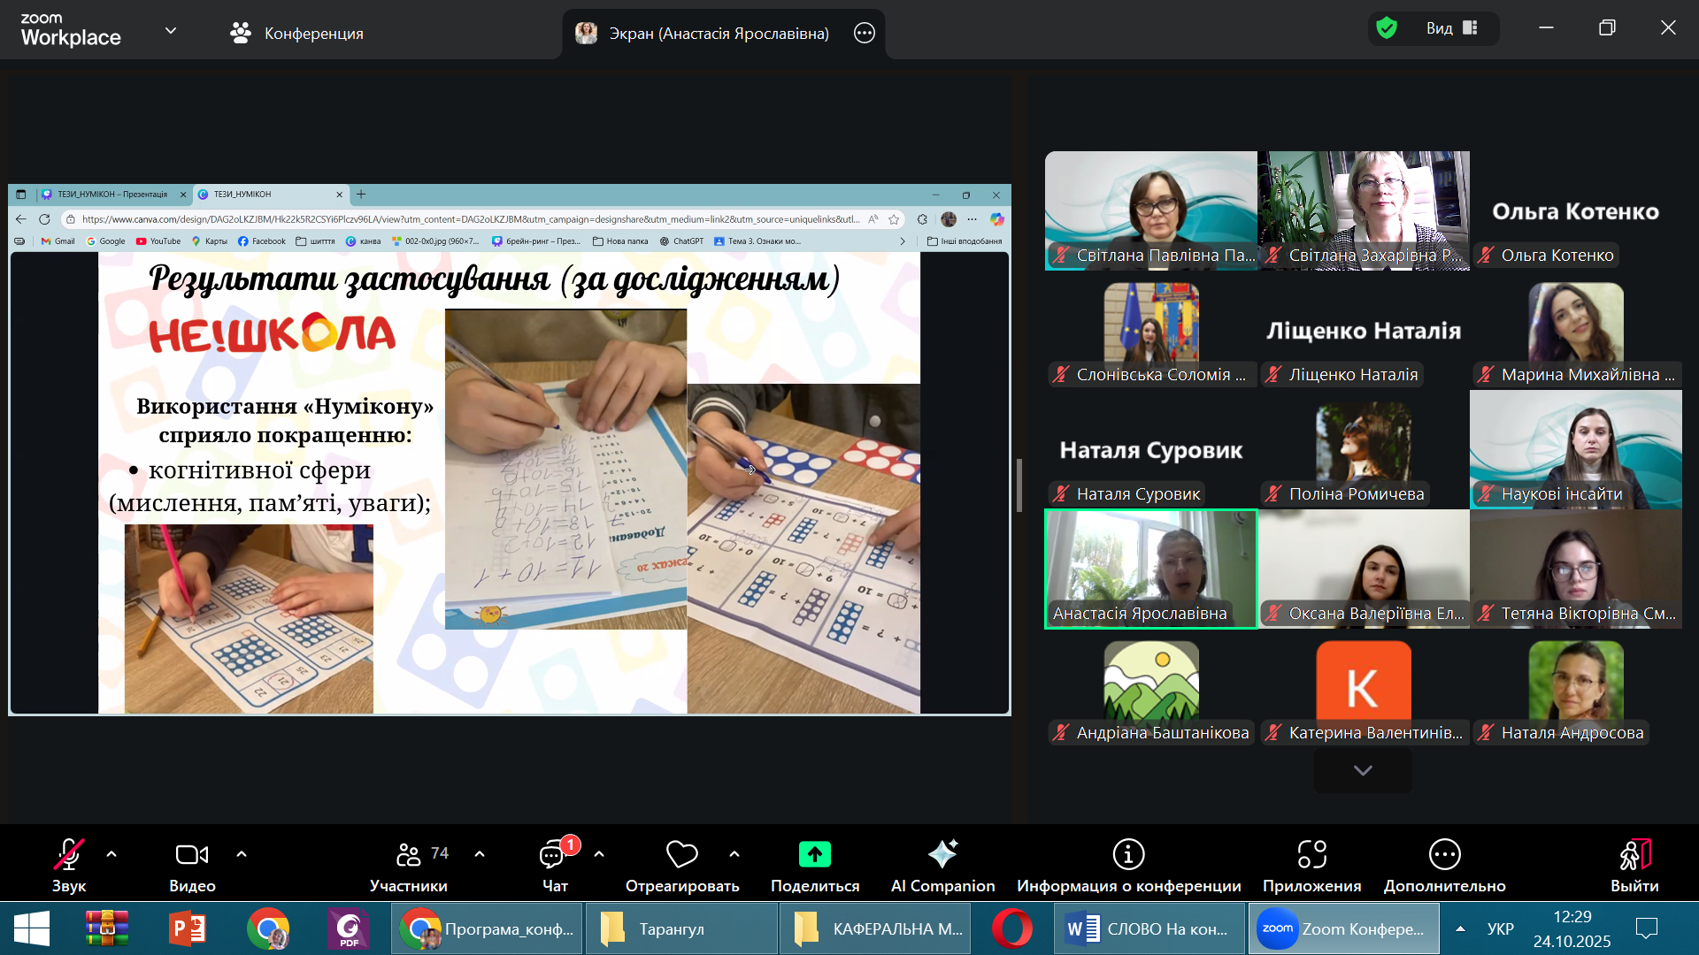This screenshot has height=955, width=1699.
Task: Click Світлана Захарівна muted microphone icon
Action: tap(1273, 255)
